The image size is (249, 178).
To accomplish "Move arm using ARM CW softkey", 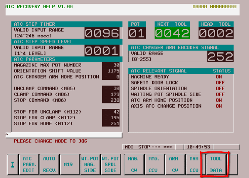I will [x=175, y=165].
